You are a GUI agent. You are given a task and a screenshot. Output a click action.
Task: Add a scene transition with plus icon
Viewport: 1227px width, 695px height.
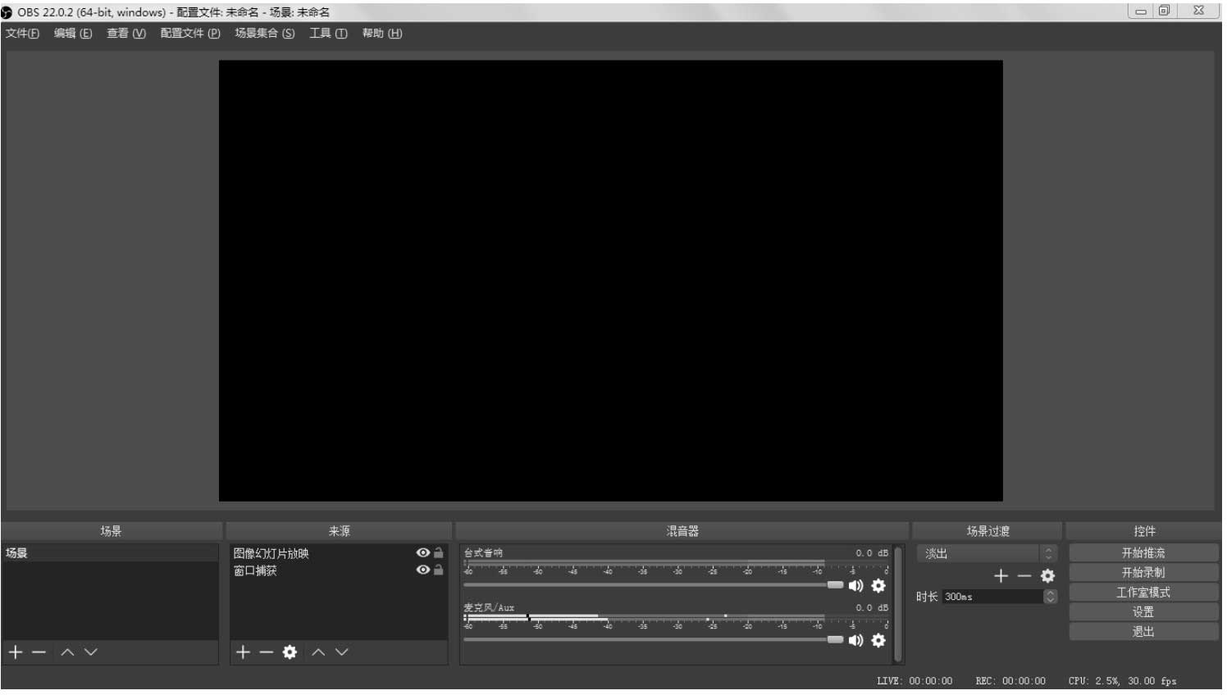[1001, 576]
